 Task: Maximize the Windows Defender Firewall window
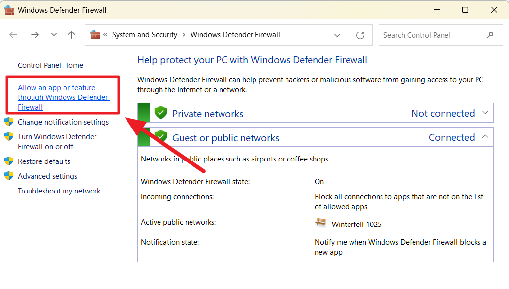point(465,10)
